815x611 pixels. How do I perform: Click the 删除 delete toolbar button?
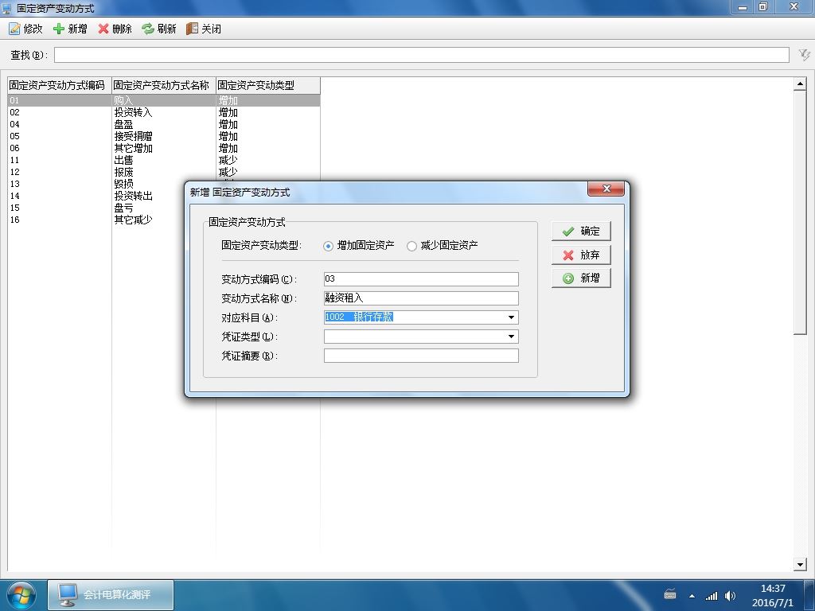coord(115,29)
